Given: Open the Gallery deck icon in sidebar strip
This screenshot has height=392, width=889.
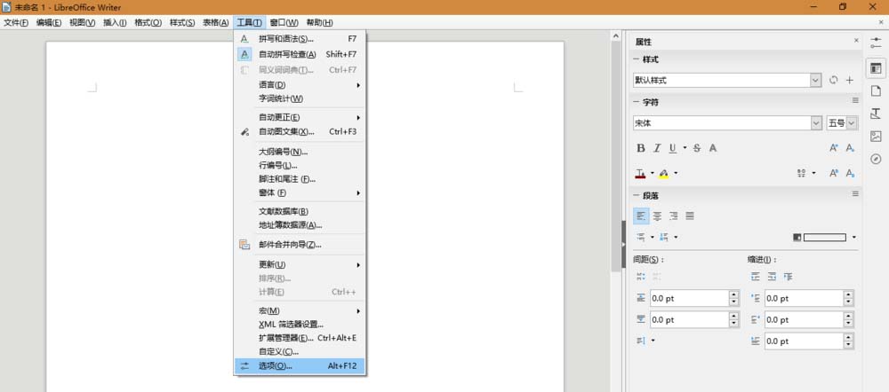Looking at the screenshot, I should coord(876,136).
